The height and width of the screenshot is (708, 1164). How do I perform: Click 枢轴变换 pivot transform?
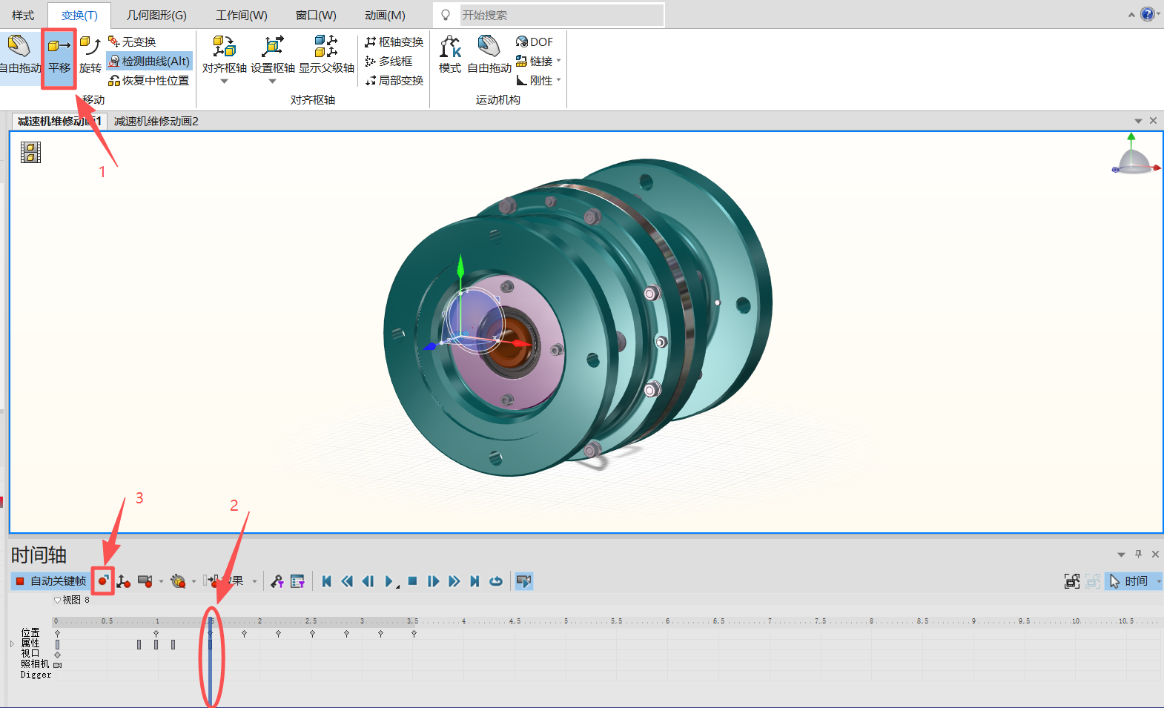(394, 42)
